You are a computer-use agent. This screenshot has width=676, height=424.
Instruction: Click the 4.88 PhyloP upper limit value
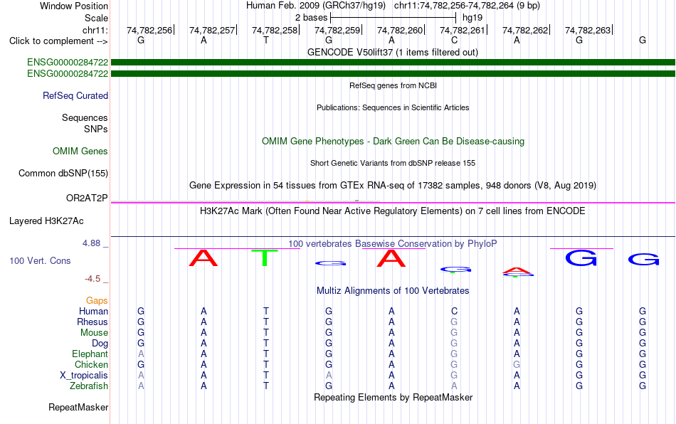91,243
